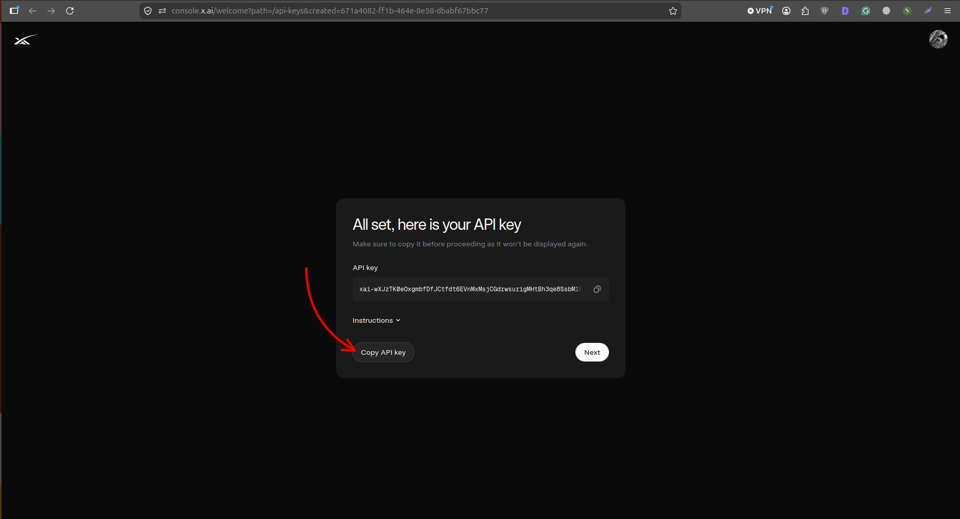The image size is (960, 519).
Task: Click the Copy API key button
Action: pyautogui.click(x=383, y=352)
